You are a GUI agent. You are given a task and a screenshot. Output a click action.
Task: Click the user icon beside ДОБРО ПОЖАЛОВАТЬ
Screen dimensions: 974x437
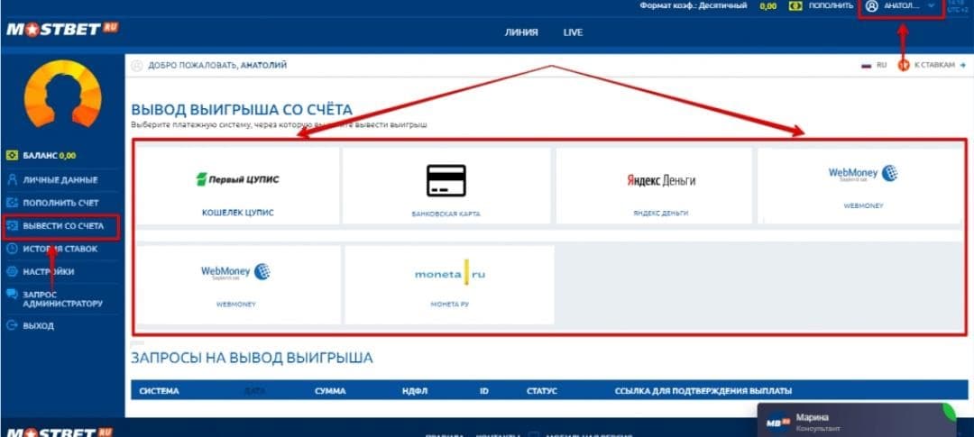tap(137, 65)
